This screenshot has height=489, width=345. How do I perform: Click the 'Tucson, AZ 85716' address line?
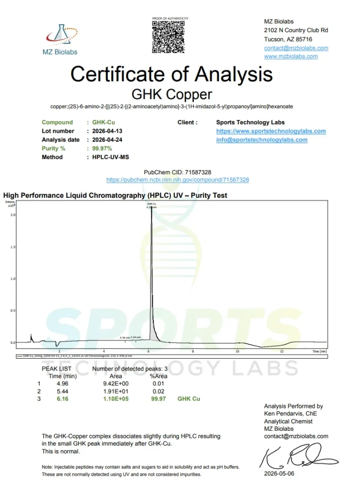tap(288, 39)
